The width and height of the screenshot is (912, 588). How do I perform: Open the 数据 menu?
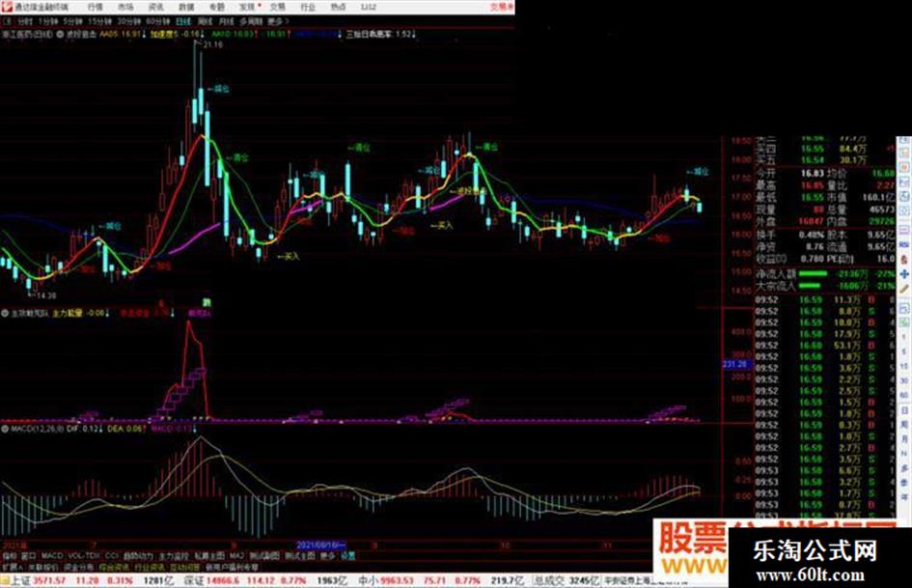click(x=186, y=7)
